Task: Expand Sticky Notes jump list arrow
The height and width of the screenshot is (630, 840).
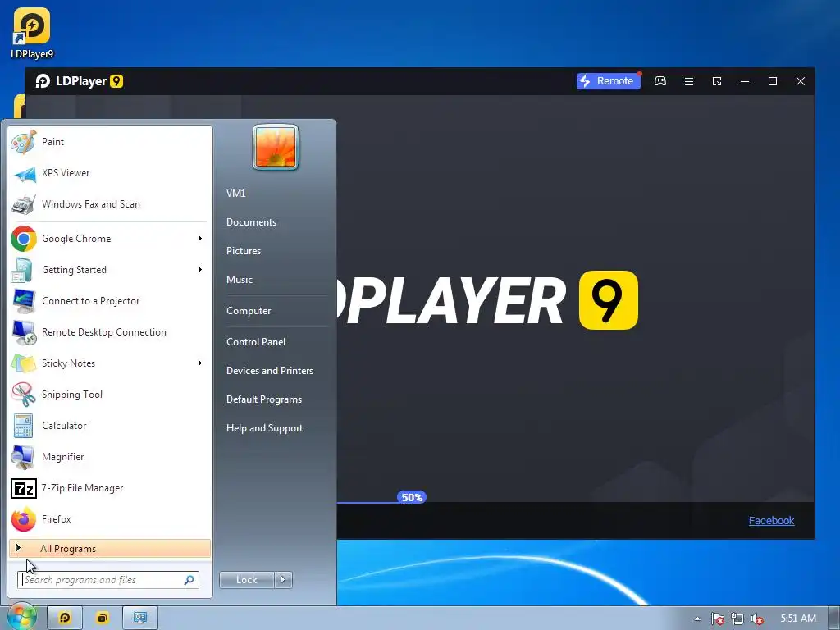Action: (x=200, y=363)
